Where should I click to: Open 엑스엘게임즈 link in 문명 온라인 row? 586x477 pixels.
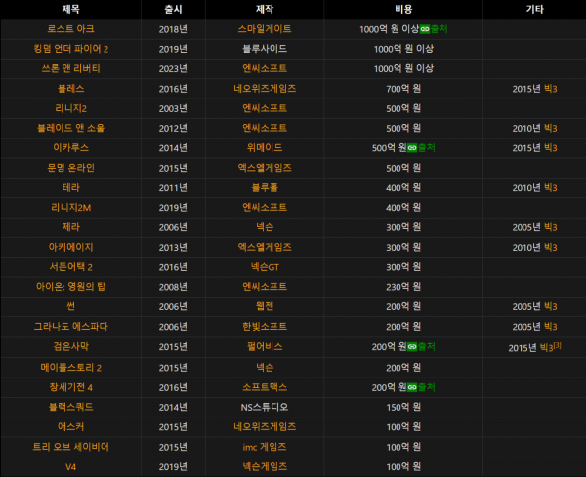265,168
